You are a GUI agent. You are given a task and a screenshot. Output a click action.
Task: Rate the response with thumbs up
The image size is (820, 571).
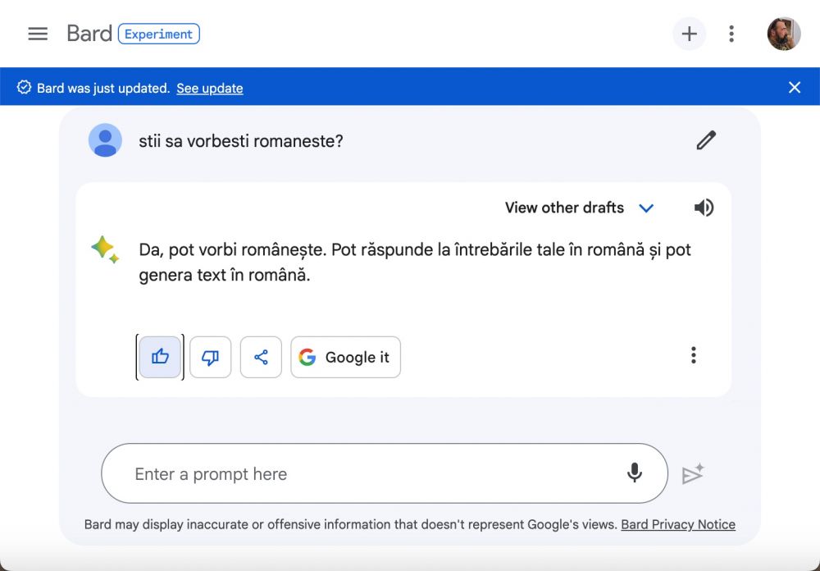point(160,357)
